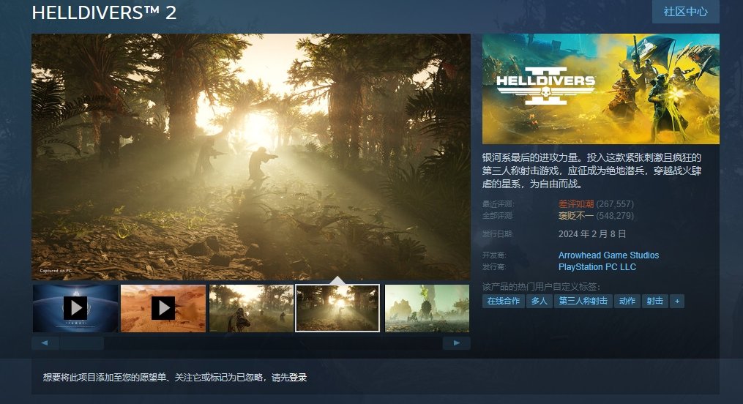Select the 多人 tag

[539, 301]
